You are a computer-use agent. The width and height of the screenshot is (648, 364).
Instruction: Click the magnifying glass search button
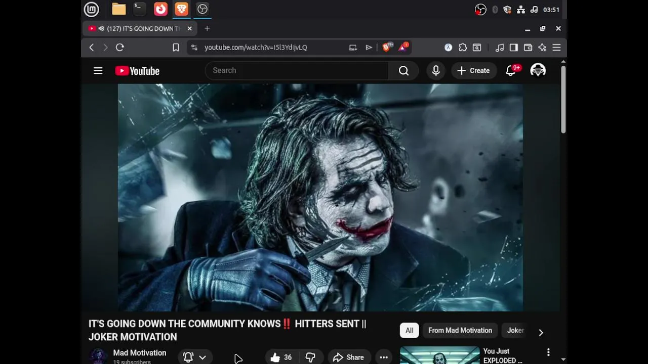coord(403,71)
